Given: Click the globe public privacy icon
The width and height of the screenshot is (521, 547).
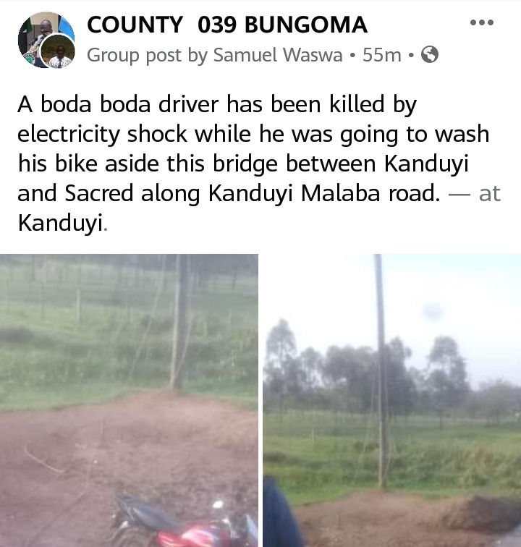Looking at the screenshot, I should (x=430, y=55).
